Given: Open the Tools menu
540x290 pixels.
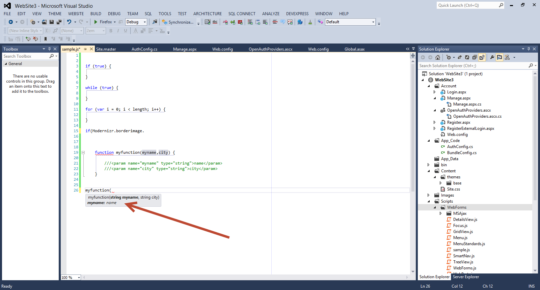Looking at the screenshot, I should (x=165, y=14).
